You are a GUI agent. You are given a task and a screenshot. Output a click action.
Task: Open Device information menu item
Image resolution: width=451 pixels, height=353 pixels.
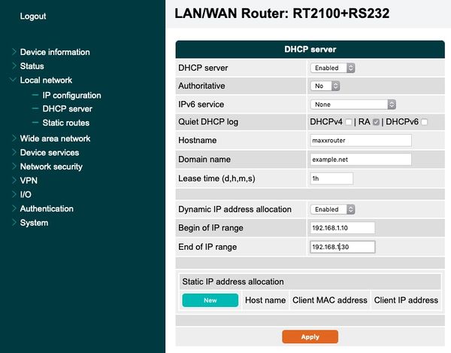55,52
